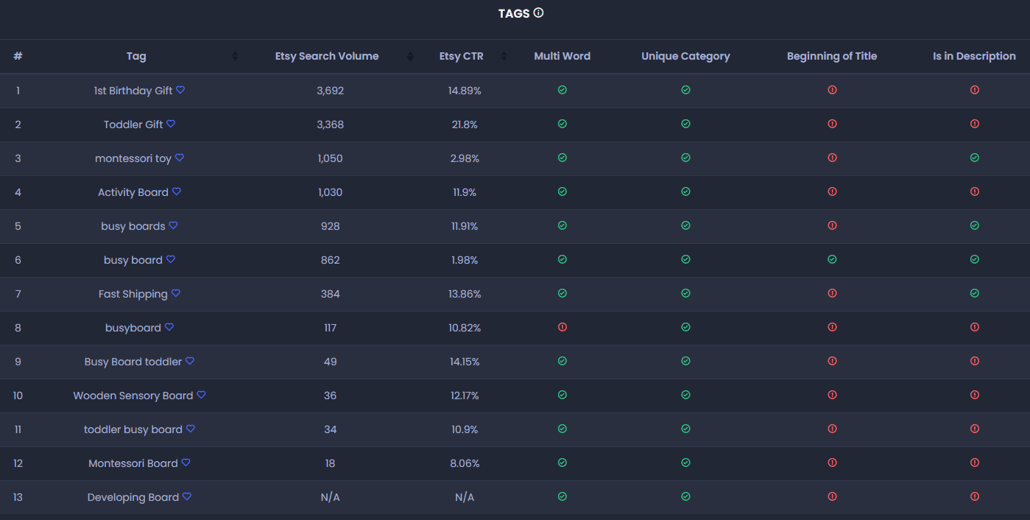1030x520 pixels.
Task: Click heart next to Activity Board
Action: click(x=177, y=192)
